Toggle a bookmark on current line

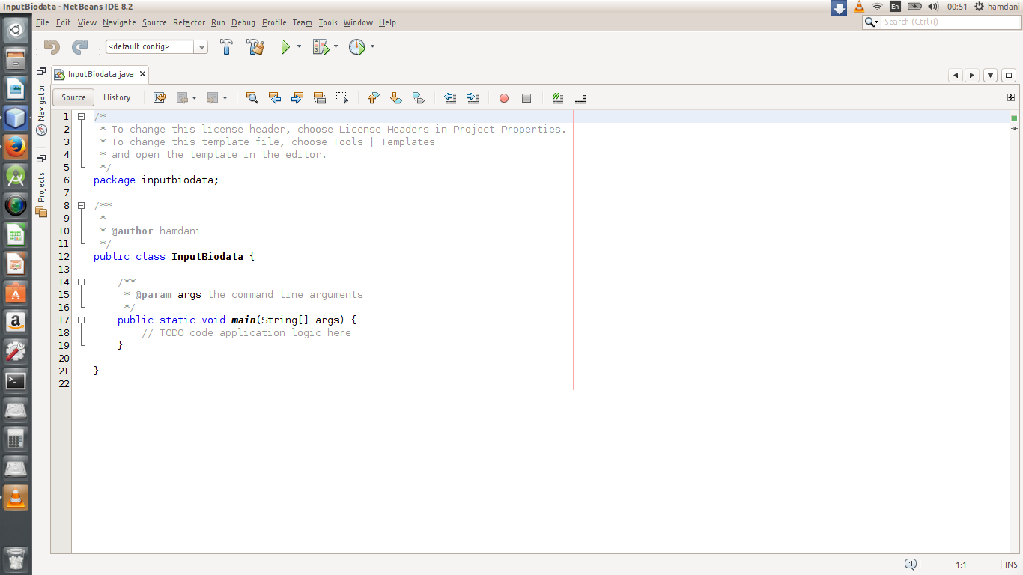tap(419, 97)
